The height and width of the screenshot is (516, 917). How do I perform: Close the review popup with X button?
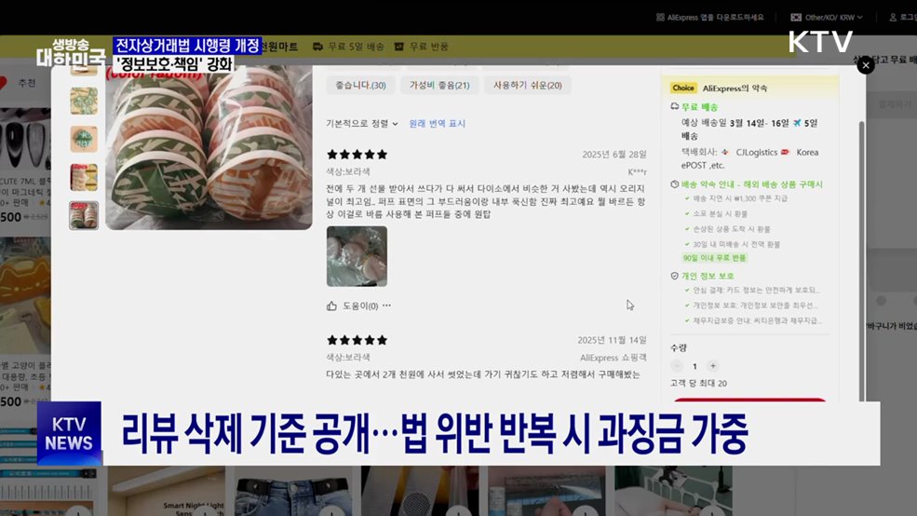(x=866, y=65)
